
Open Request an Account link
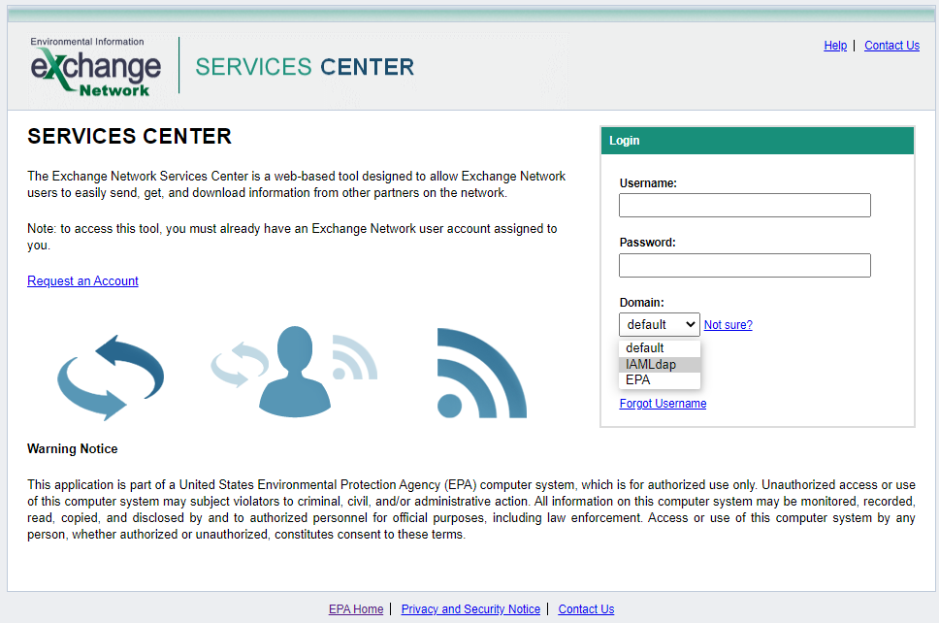click(x=82, y=281)
